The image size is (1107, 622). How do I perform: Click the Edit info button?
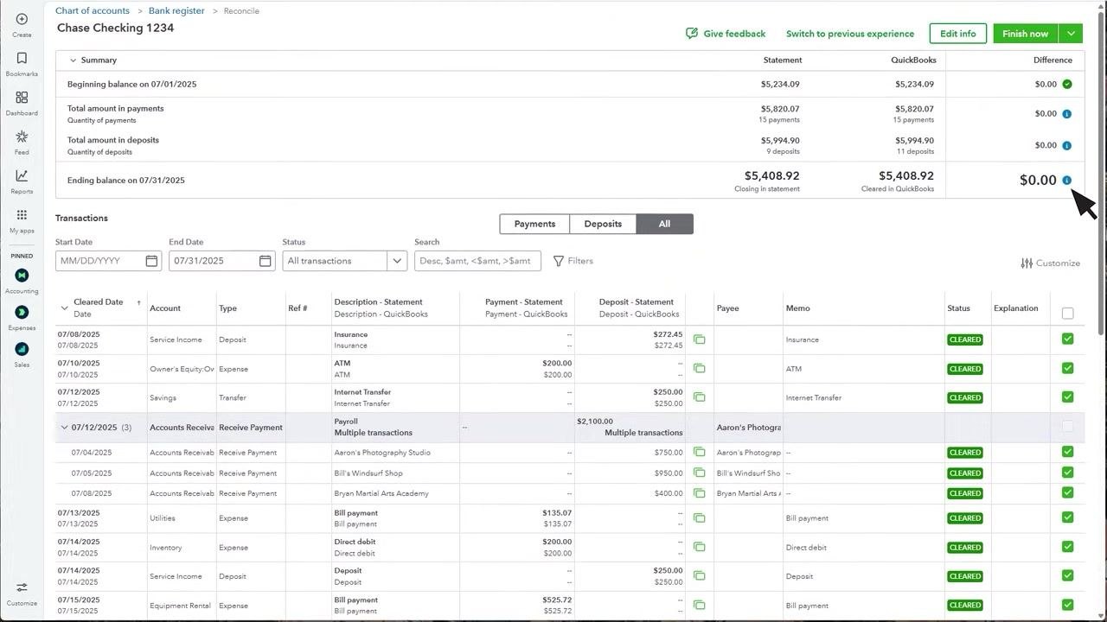[958, 34]
